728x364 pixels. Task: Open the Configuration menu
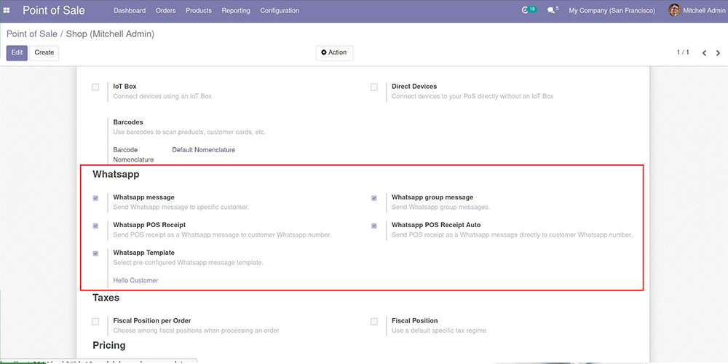click(280, 10)
